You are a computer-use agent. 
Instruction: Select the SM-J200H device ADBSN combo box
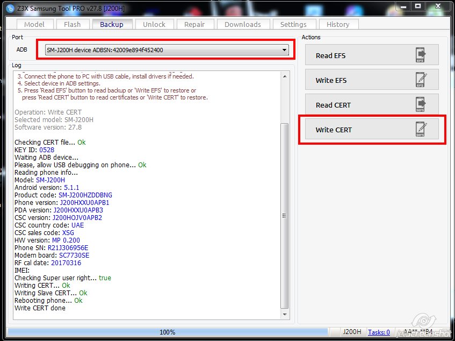[167, 50]
